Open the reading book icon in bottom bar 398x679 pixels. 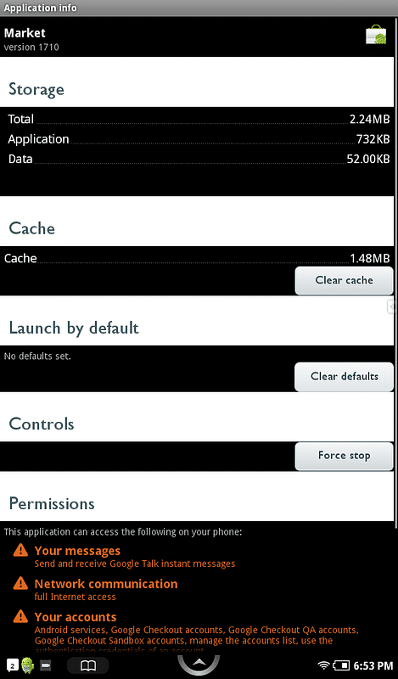click(88, 665)
